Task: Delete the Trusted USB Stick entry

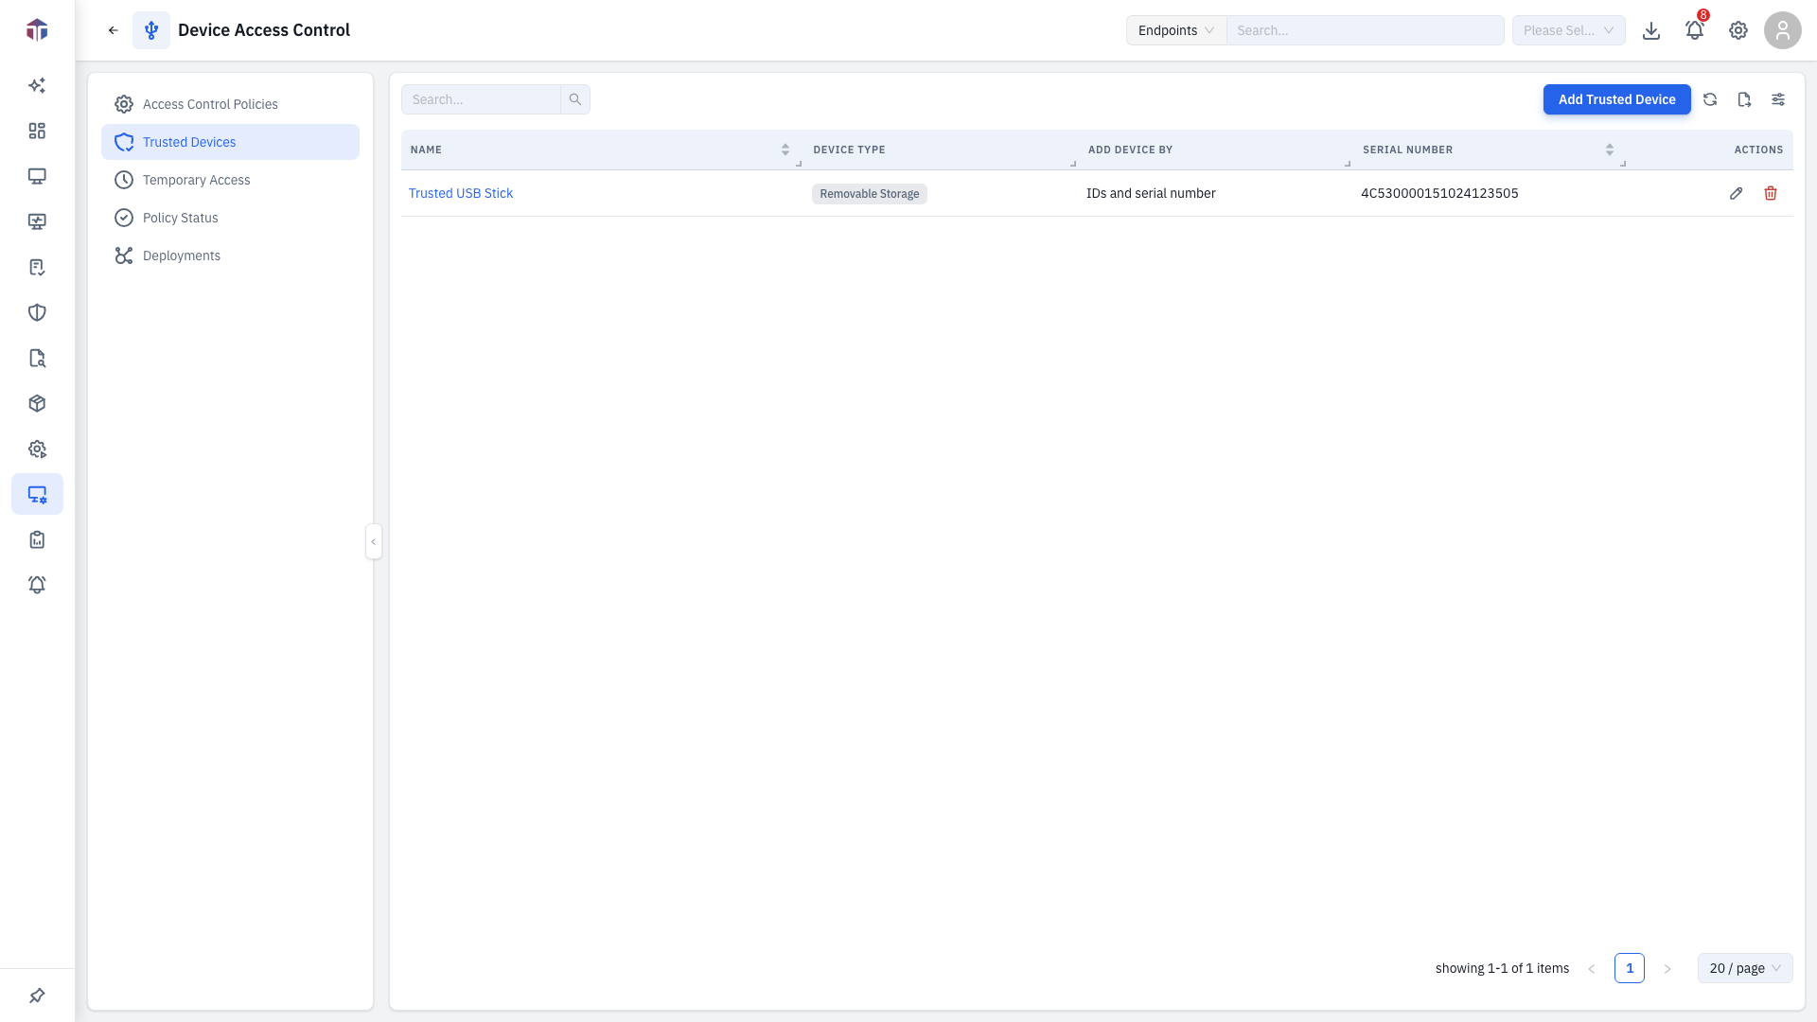Action: pyautogui.click(x=1771, y=193)
